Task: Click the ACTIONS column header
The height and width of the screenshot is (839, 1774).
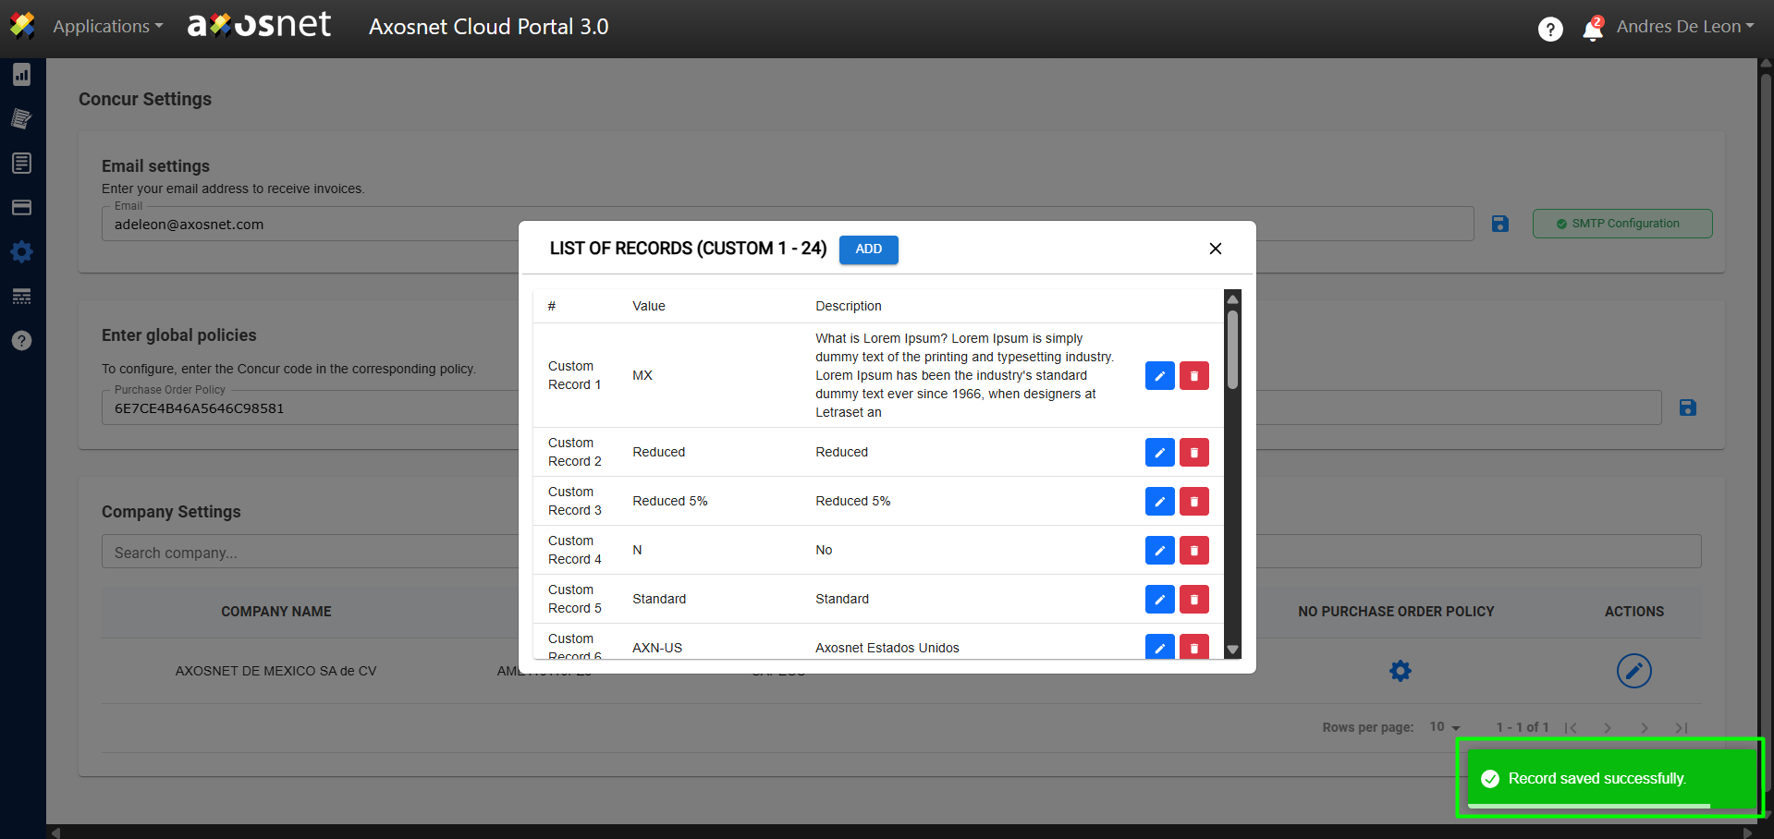Action: click(x=1633, y=612)
